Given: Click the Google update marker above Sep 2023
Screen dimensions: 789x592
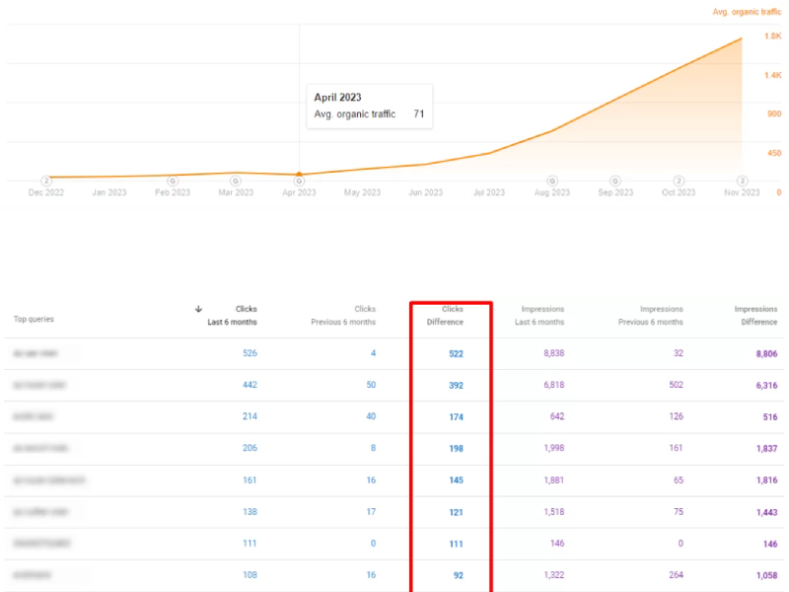Looking at the screenshot, I should click(615, 181).
